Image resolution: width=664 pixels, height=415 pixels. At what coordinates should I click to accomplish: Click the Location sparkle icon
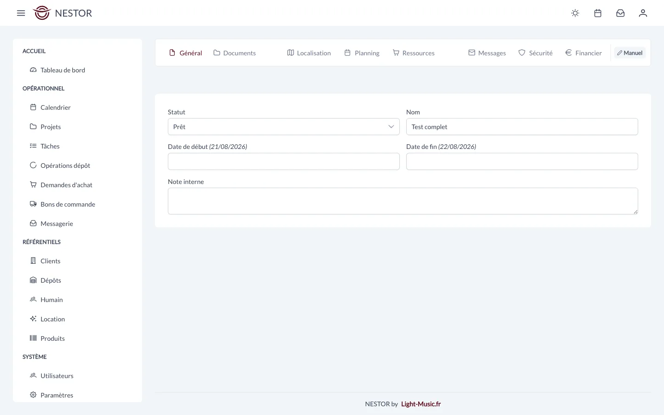coord(33,319)
